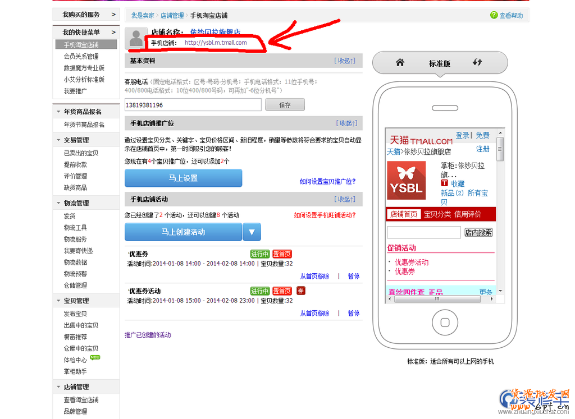
Task: Click the blue 马上创建活动 button
Action: 184,232
